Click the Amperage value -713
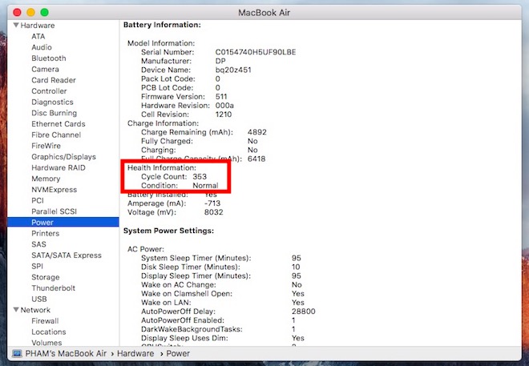 click(x=212, y=203)
